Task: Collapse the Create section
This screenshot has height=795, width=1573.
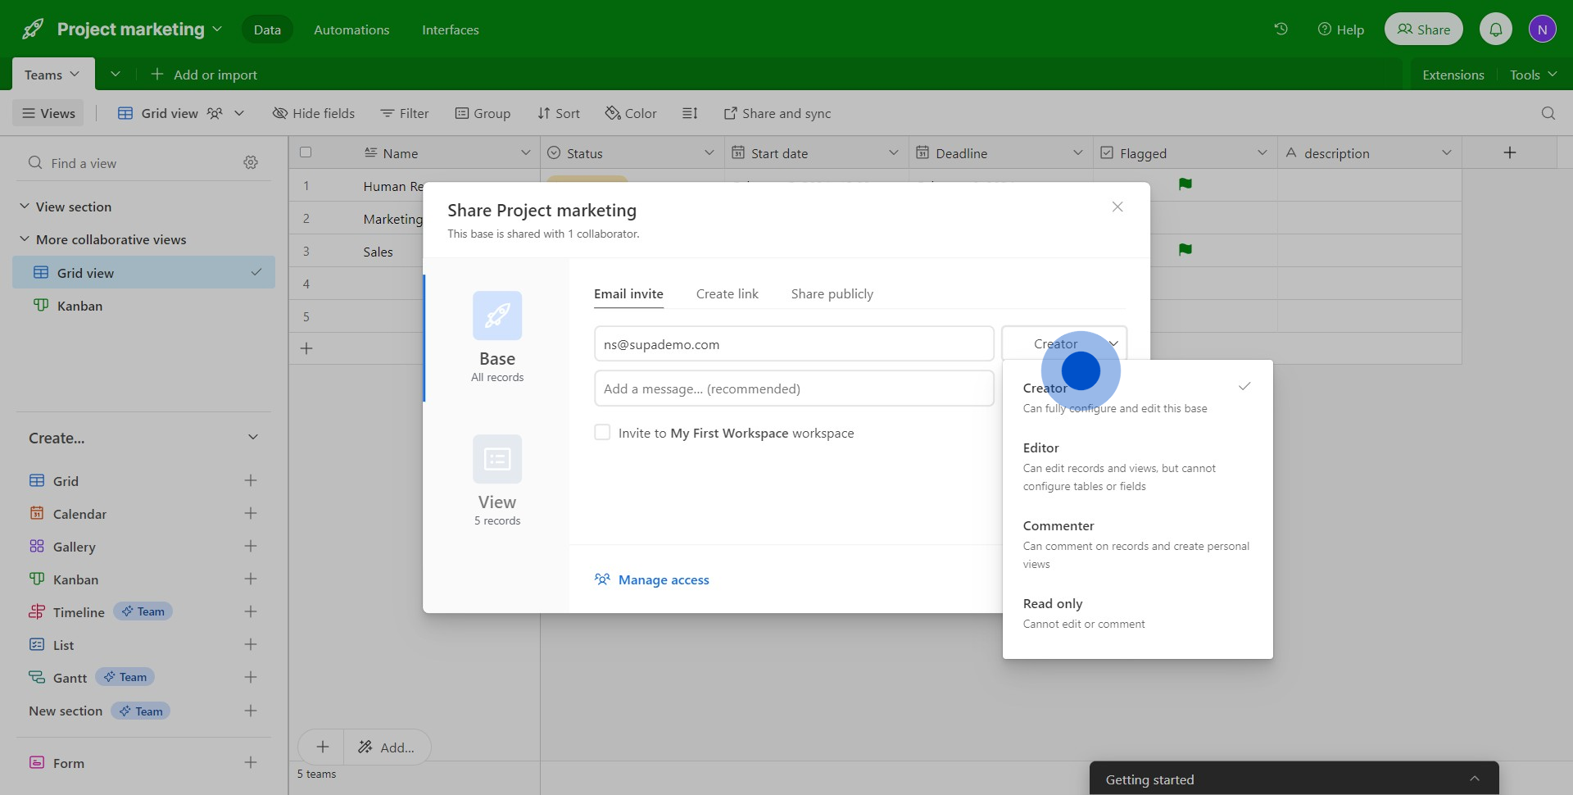Action: coord(253,438)
